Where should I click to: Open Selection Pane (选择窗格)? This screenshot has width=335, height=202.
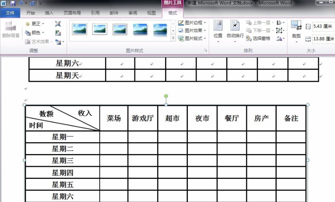pyautogui.click(x=258, y=38)
